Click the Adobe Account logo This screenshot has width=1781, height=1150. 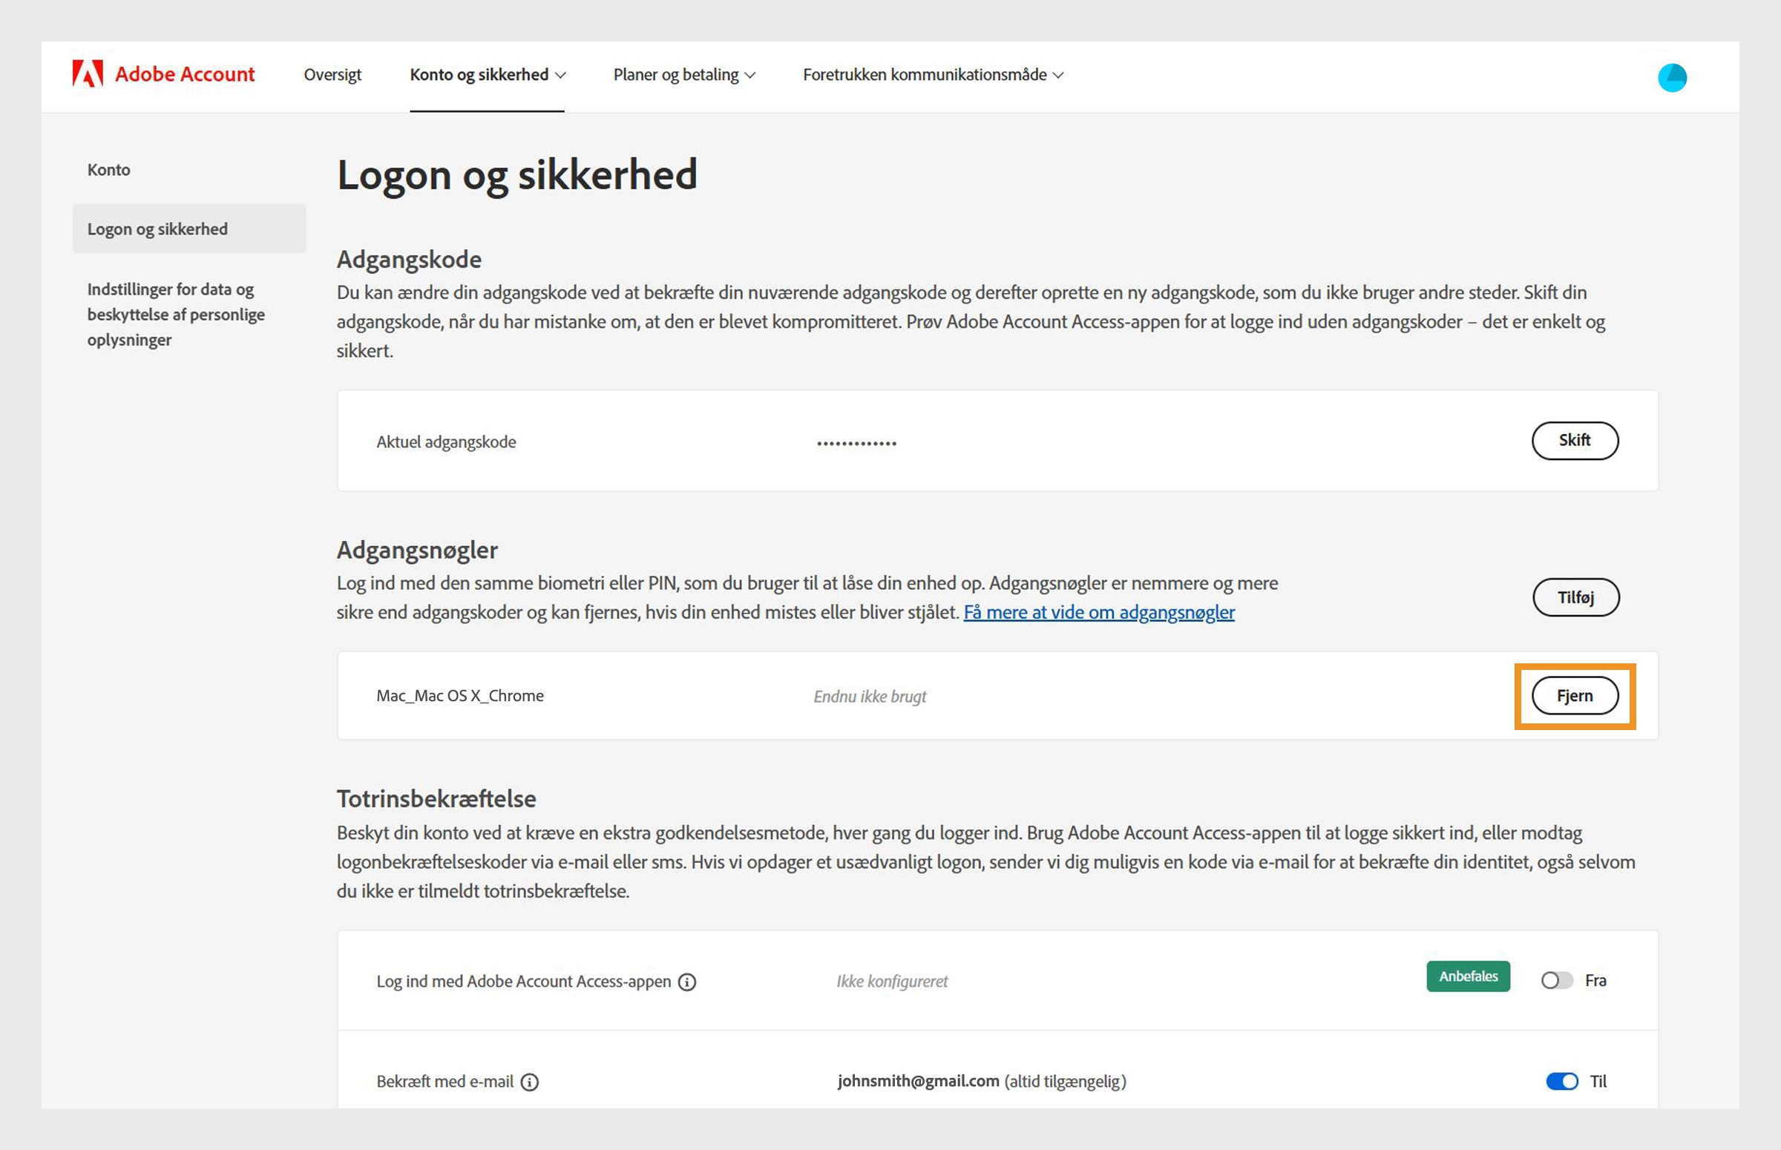click(x=161, y=74)
